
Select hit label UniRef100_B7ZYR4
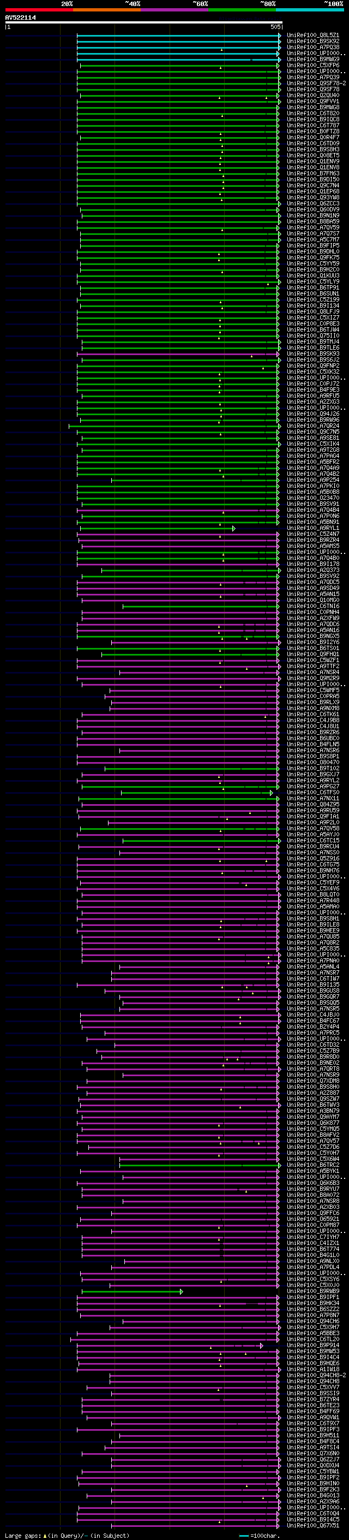(x=313, y=1400)
